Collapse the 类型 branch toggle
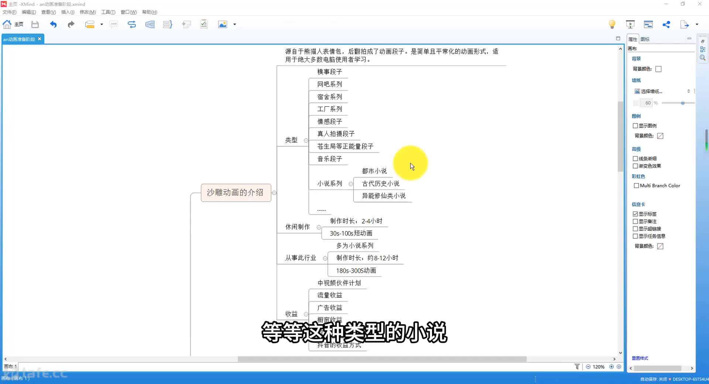This screenshot has width=709, height=384. [306, 140]
